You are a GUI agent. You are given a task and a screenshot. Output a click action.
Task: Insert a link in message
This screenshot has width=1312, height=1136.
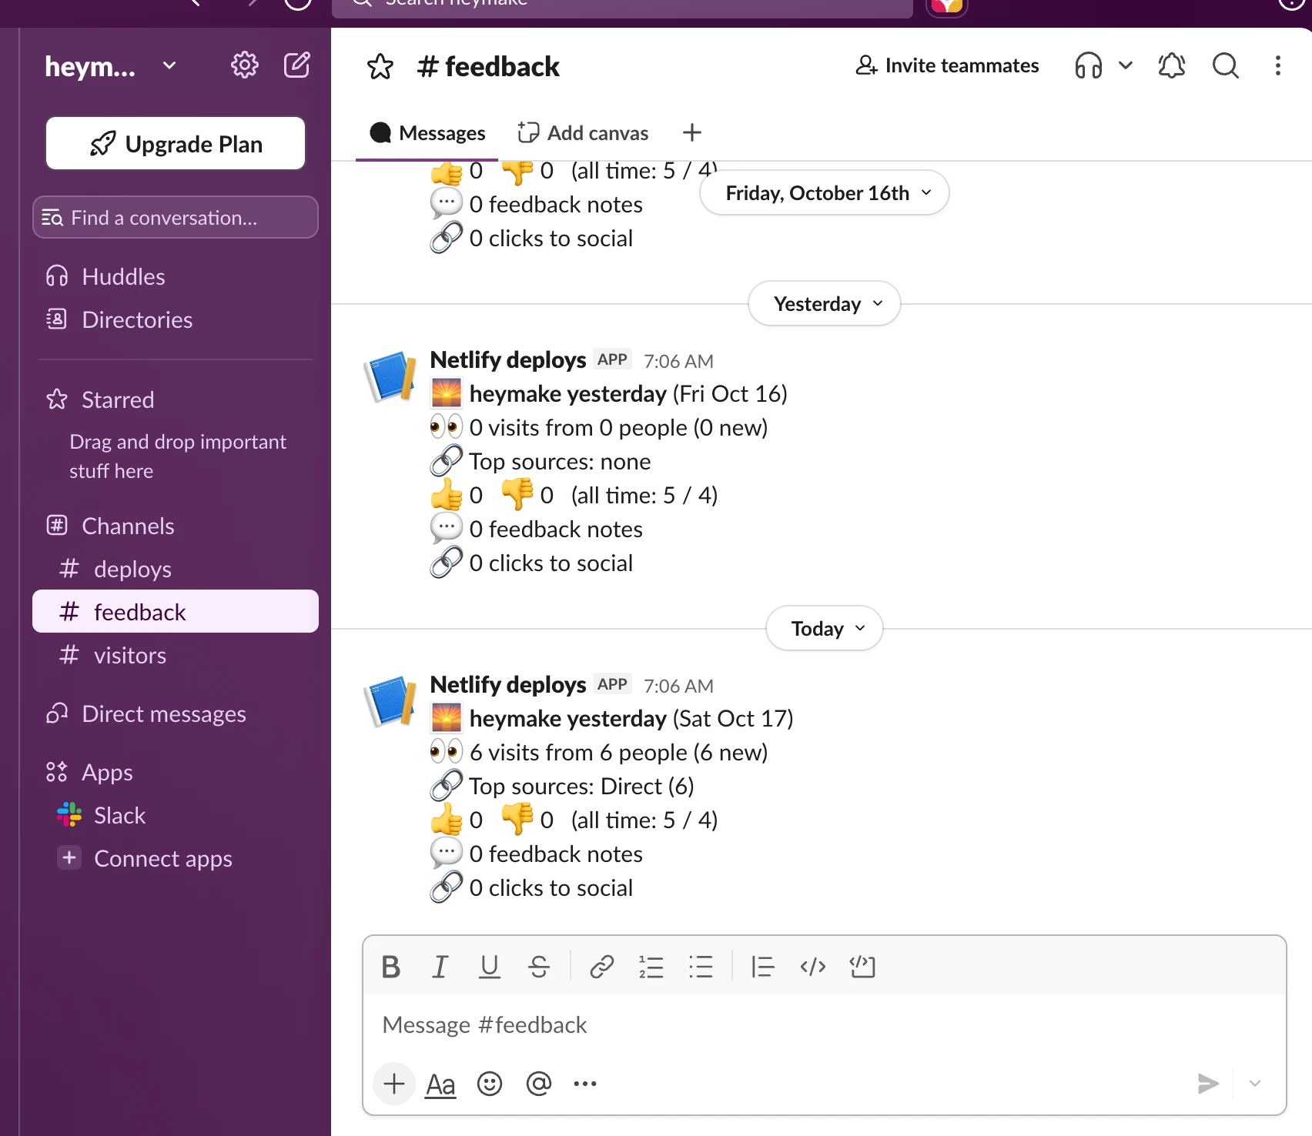(601, 967)
